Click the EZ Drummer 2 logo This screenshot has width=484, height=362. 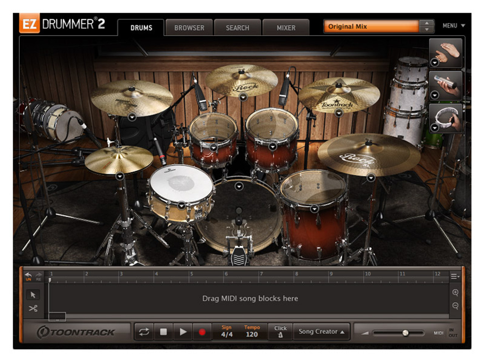coord(62,24)
